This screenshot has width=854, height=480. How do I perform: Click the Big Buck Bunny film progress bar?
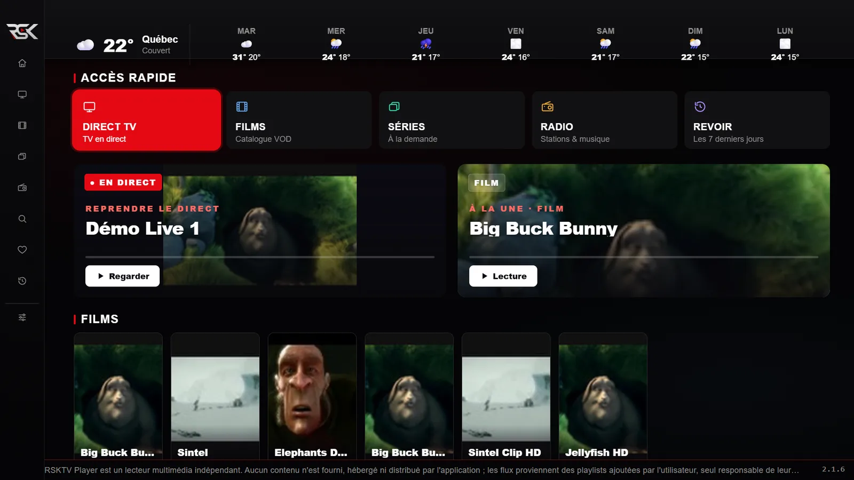643,257
